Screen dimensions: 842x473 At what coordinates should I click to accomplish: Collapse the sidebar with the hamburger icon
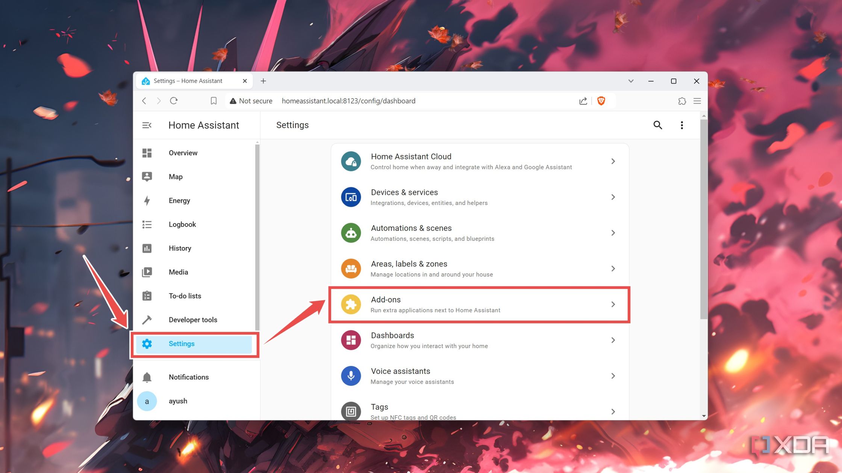[x=147, y=125]
